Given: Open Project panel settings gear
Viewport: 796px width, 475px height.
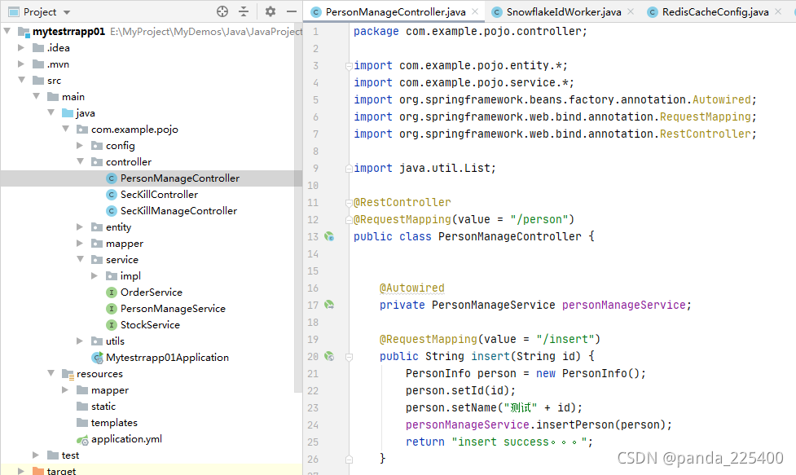Looking at the screenshot, I should pyautogui.click(x=270, y=11).
